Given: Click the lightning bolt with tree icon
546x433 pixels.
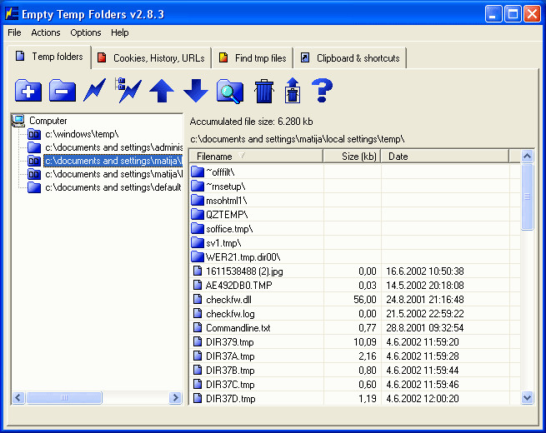Looking at the screenshot, I should point(128,90).
